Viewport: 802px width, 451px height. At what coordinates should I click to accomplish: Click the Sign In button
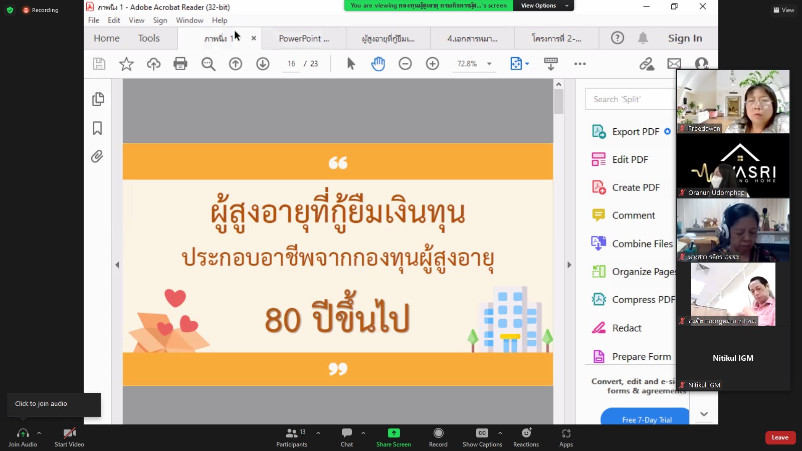[x=685, y=38]
